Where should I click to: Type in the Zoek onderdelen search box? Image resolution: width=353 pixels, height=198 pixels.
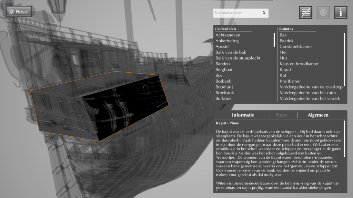236,13
